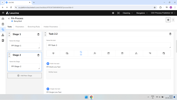This screenshot has height=100, width=177.
Task: Move Task 2.2 down with arrow
Action: point(45,35)
